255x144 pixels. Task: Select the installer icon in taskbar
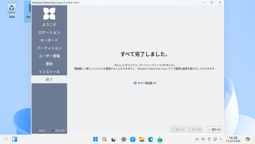[160, 139]
